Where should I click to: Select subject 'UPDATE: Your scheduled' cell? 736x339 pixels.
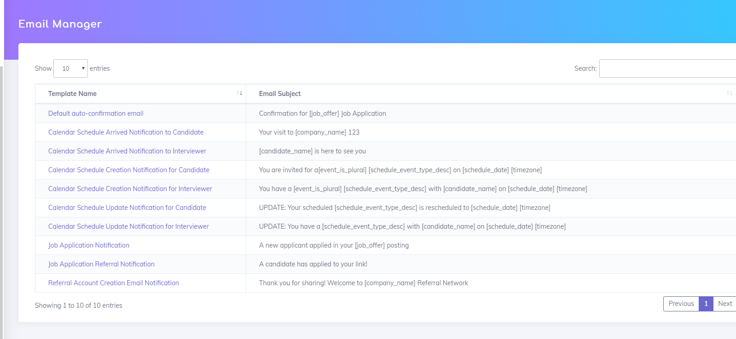pos(491,208)
